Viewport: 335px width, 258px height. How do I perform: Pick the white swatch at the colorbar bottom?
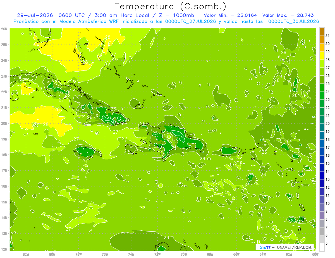tap(322, 247)
